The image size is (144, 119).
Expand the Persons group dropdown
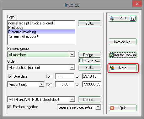(72, 54)
